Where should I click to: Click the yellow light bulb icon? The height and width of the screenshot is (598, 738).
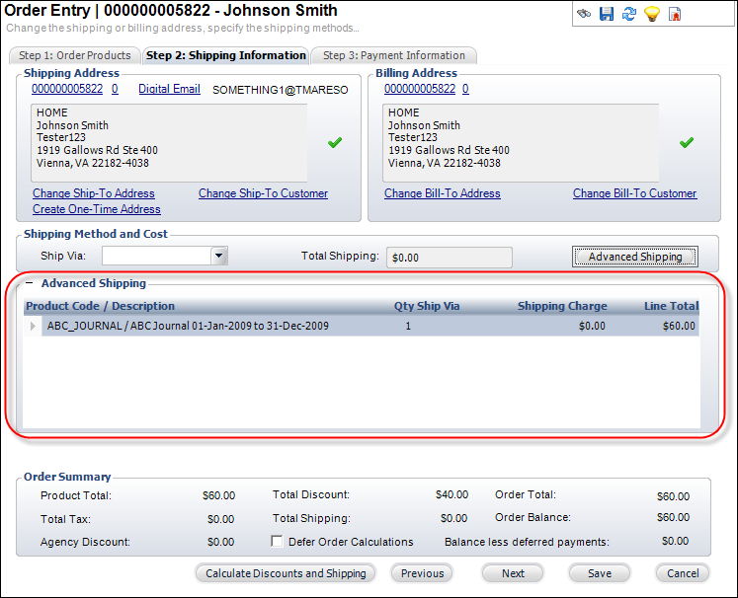click(652, 14)
